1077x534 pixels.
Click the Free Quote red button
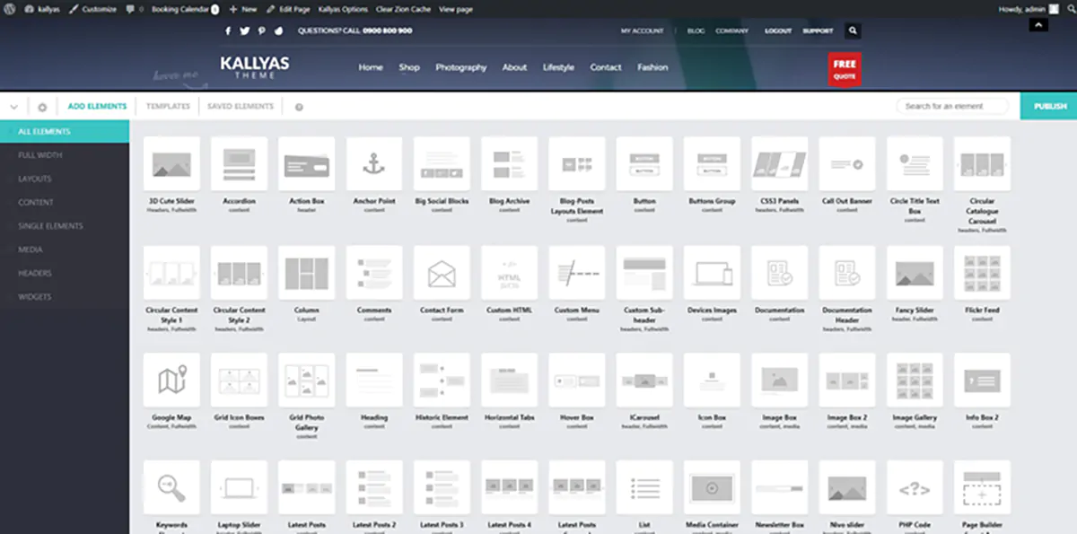(x=845, y=69)
